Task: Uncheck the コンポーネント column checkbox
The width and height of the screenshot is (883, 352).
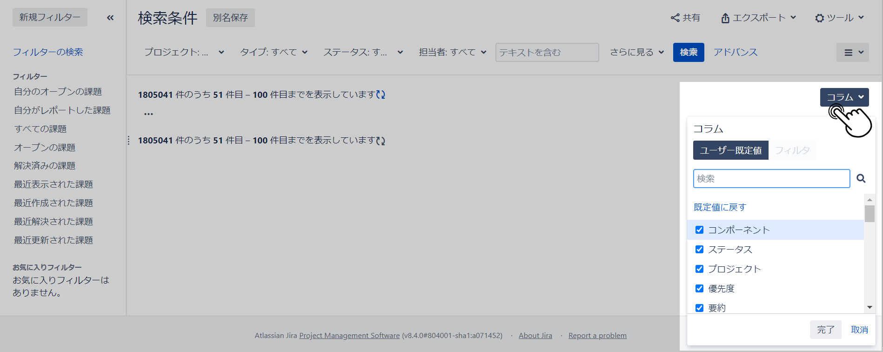Action: click(699, 230)
